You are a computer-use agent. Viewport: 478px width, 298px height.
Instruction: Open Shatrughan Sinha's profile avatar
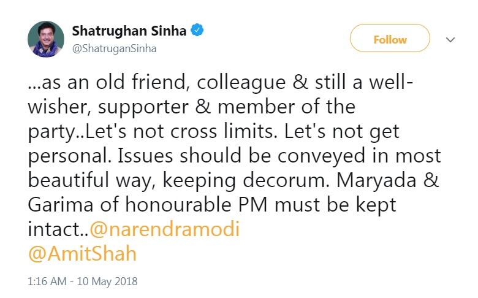point(46,39)
